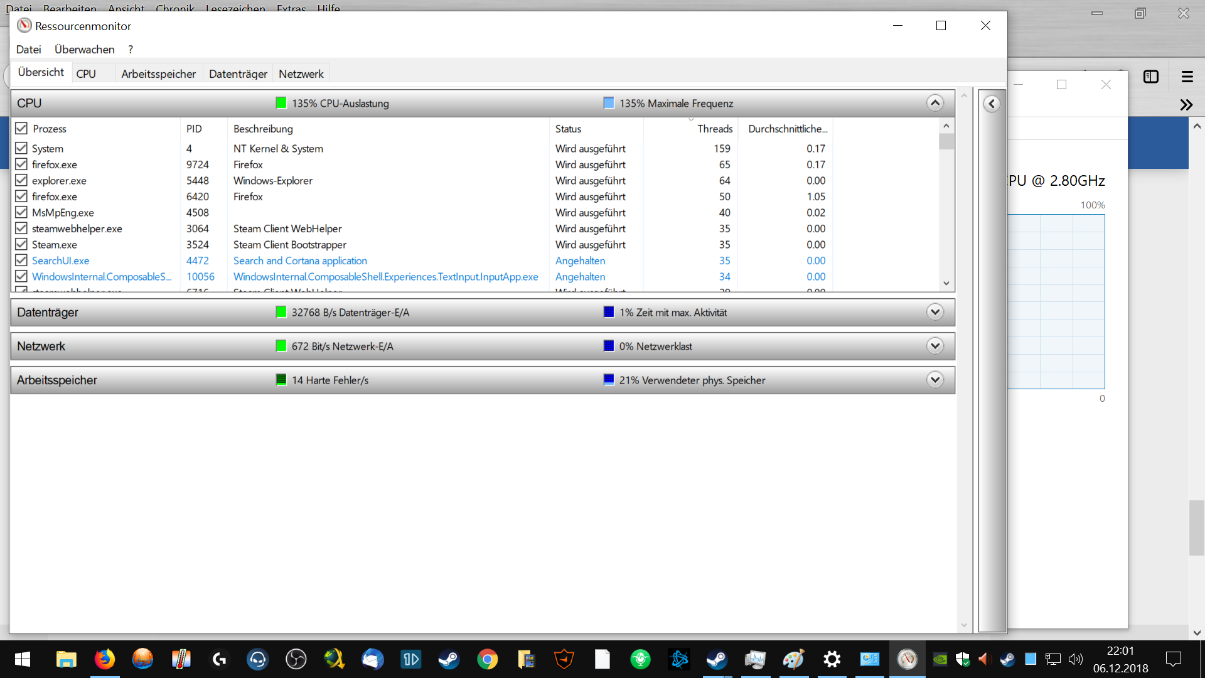This screenshot has width=1205, height=678.
Task: Uncheck the System process checkbox
Action: (21, 148)
